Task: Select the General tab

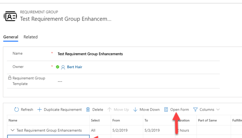Action: (x=11, y=37)
